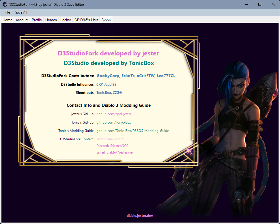Follow the jester.dev/discord link

coord(110,139)
